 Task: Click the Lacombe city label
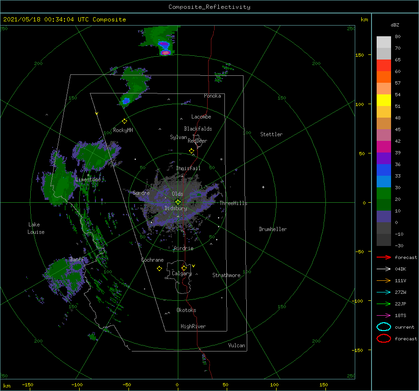(x=201, y=117)
